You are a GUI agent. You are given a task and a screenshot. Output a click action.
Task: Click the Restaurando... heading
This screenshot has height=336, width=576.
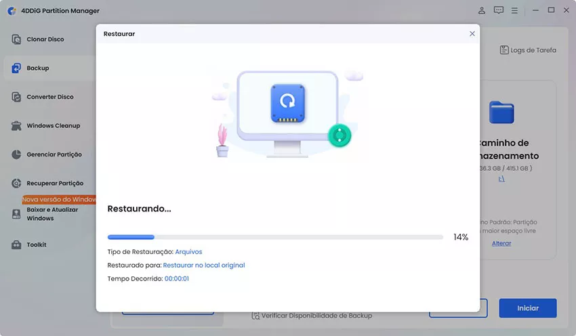139,209
